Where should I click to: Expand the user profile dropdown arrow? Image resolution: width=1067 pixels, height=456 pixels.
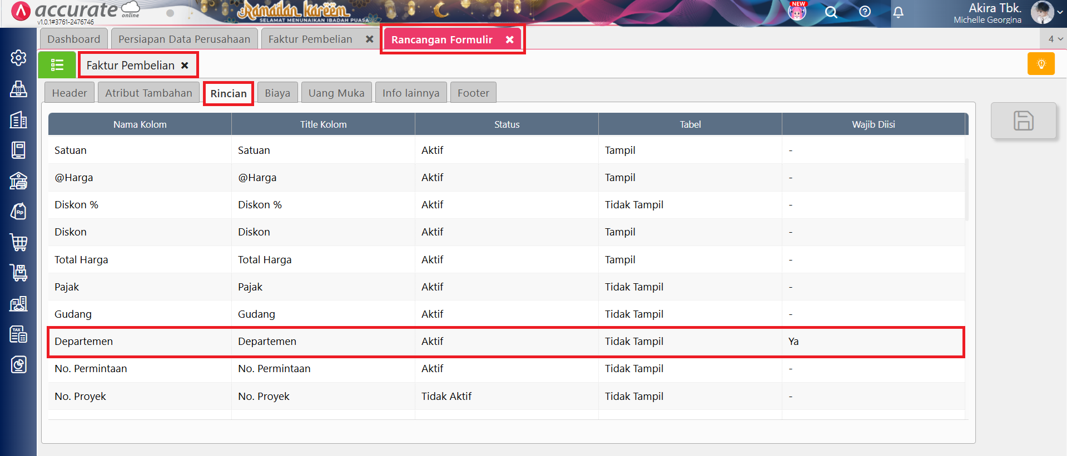1060,12
